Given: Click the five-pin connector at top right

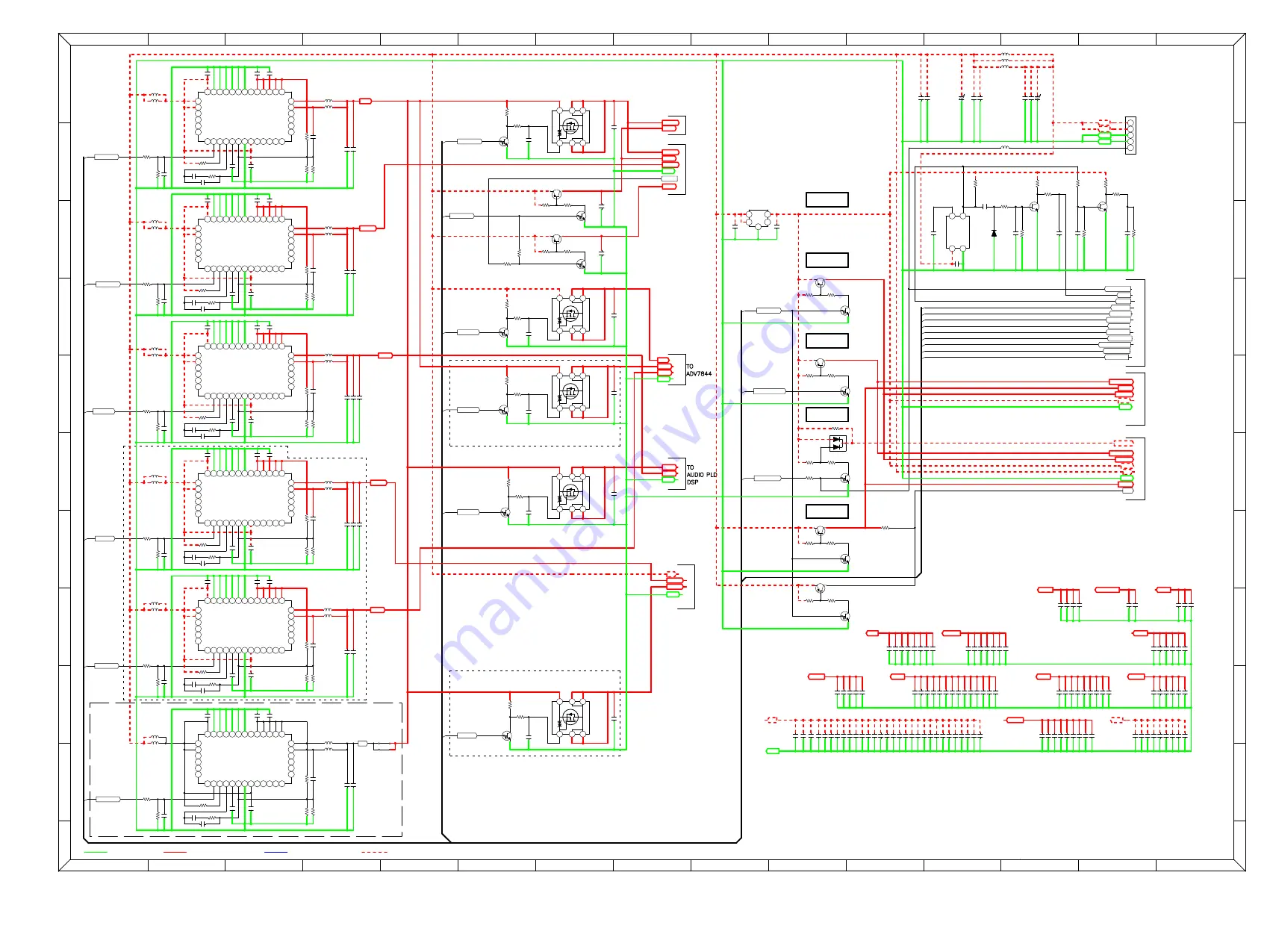Looking at the screenshot, I should point(1130,135).
